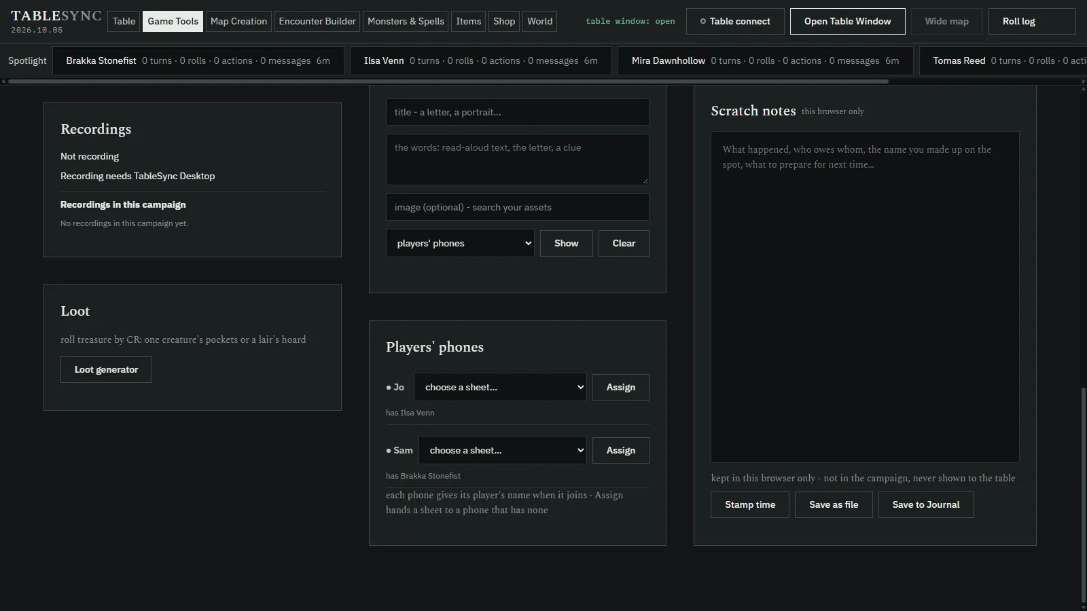Select Mira Dawnhollow spotlight card

(765, 60)
